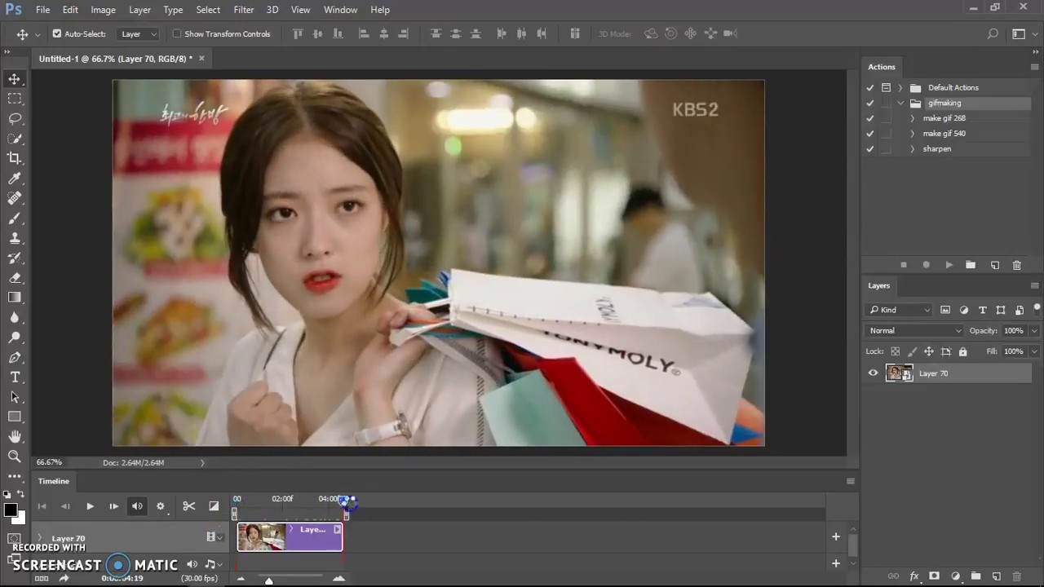The height and width of the screenshot is (587, 1044).
Task: Split clip at playhead with scissors icon
Action: (x=189, y=506)
